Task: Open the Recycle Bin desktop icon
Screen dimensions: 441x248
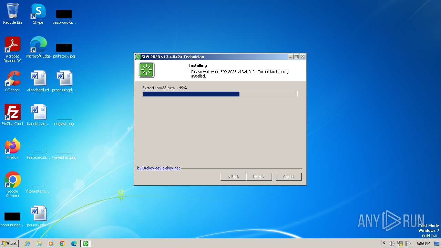Action: [12, 14]
